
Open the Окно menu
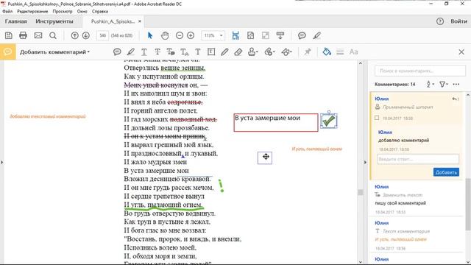coord(82,12)
